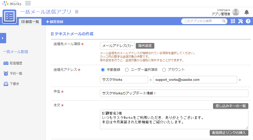Open the user avatar profile
Viewport: 253px width, 140px height.
235,12
